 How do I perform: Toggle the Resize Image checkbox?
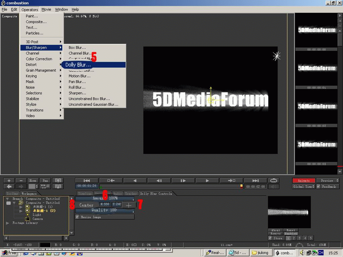77,217
